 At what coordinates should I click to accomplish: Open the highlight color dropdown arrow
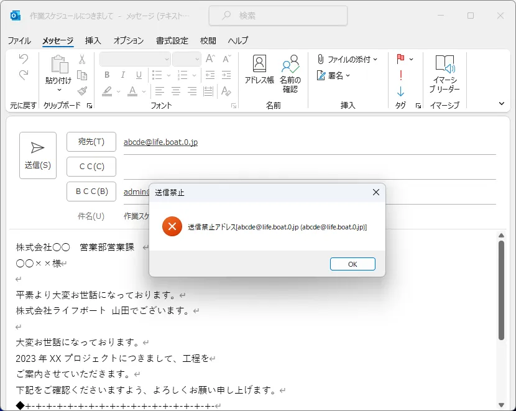click(x=119, y=91)
